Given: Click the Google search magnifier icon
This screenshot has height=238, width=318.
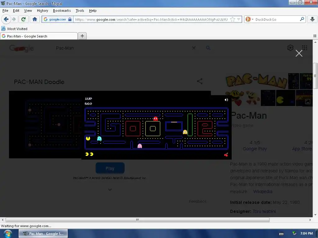Looking at the screenshot, I should point(208,48).
